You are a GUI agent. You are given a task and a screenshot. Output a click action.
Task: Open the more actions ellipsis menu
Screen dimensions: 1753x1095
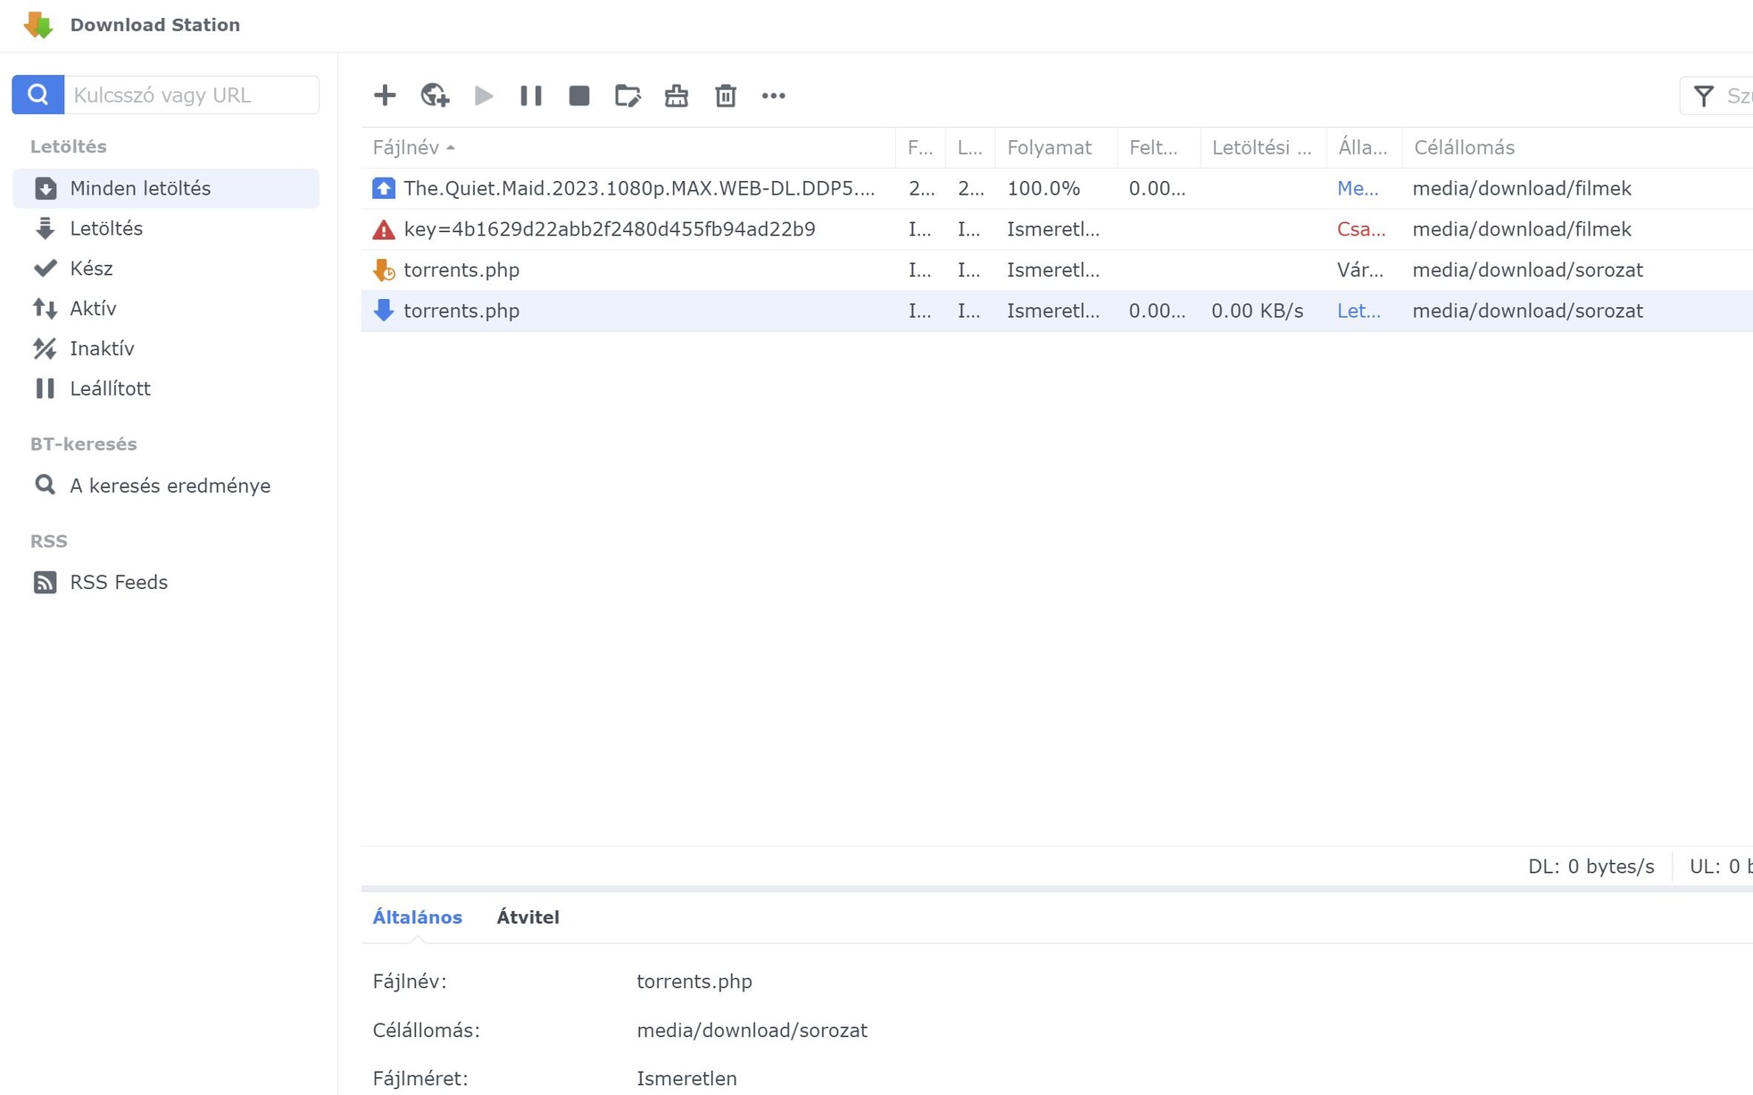point(774,95)
